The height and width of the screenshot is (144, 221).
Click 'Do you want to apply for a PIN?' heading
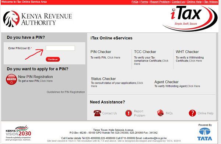click(x=38, y=69)
